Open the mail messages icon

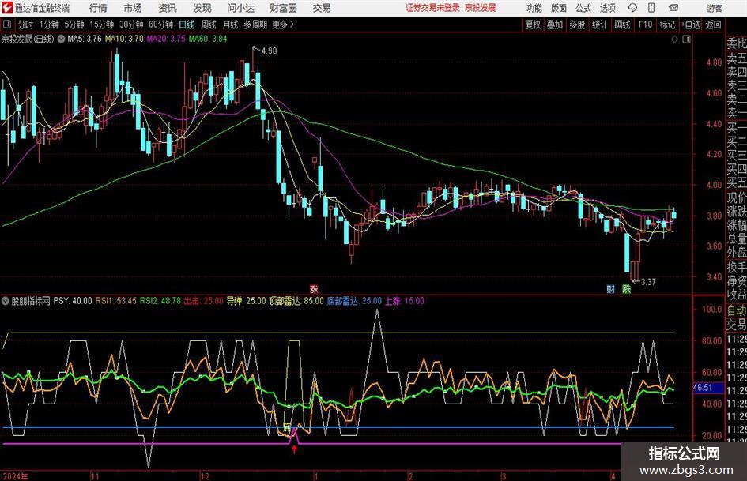(x=673, y=8)
